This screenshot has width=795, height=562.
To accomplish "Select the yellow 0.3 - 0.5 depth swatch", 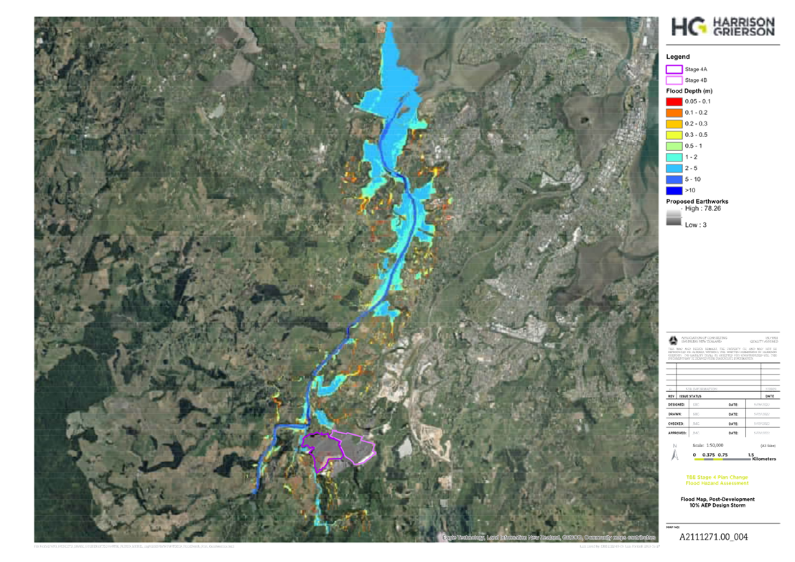I will click(674, 135).
